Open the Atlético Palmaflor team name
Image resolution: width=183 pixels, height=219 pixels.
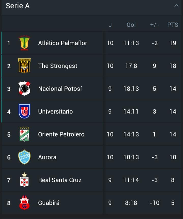63,43
